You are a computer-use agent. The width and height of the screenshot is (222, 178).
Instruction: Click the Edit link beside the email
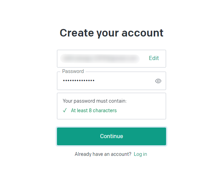click(x=154, y=58)
